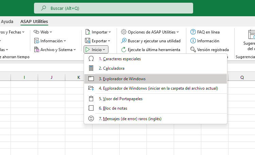Open Opciones de ASAP Utilities dropdown arrow

178,32
